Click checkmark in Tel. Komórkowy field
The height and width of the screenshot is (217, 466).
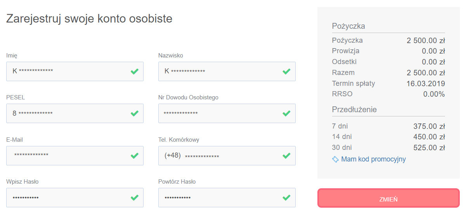(286, 156)
